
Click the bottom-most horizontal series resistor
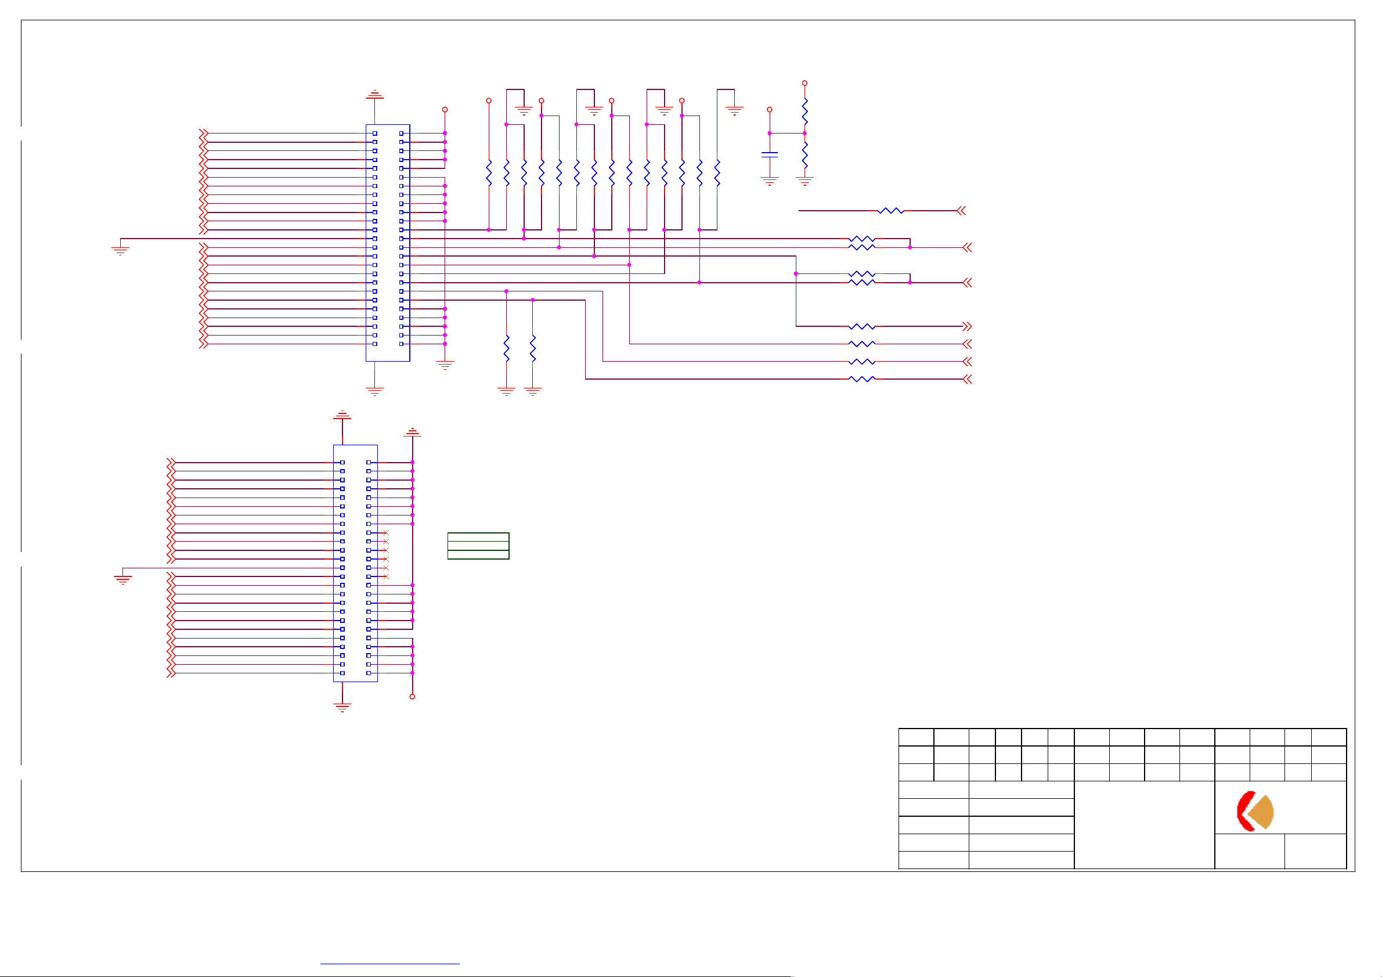(861, 379)
